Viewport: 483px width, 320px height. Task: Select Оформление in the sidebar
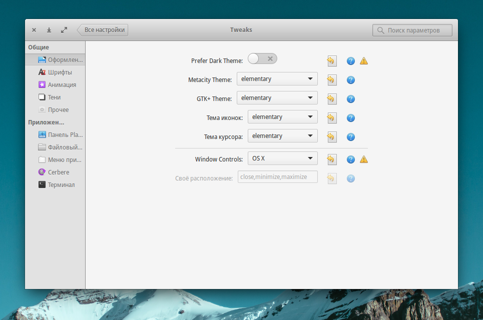(55, 59)
